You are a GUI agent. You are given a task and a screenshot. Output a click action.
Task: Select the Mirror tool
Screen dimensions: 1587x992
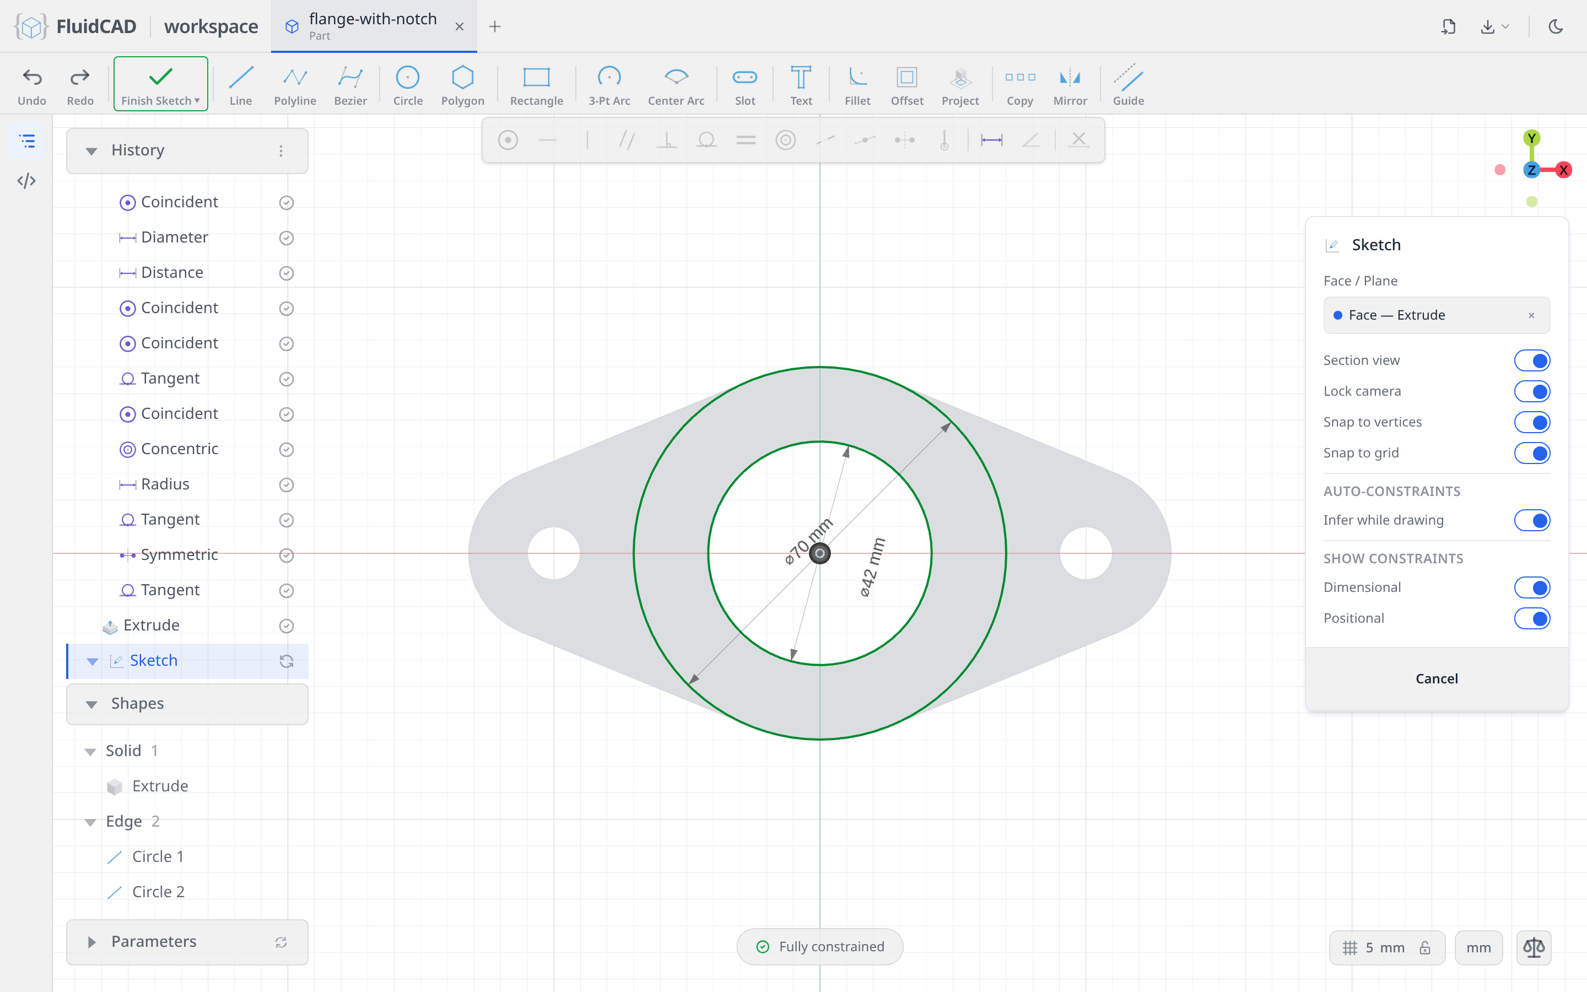[1070, 85]
